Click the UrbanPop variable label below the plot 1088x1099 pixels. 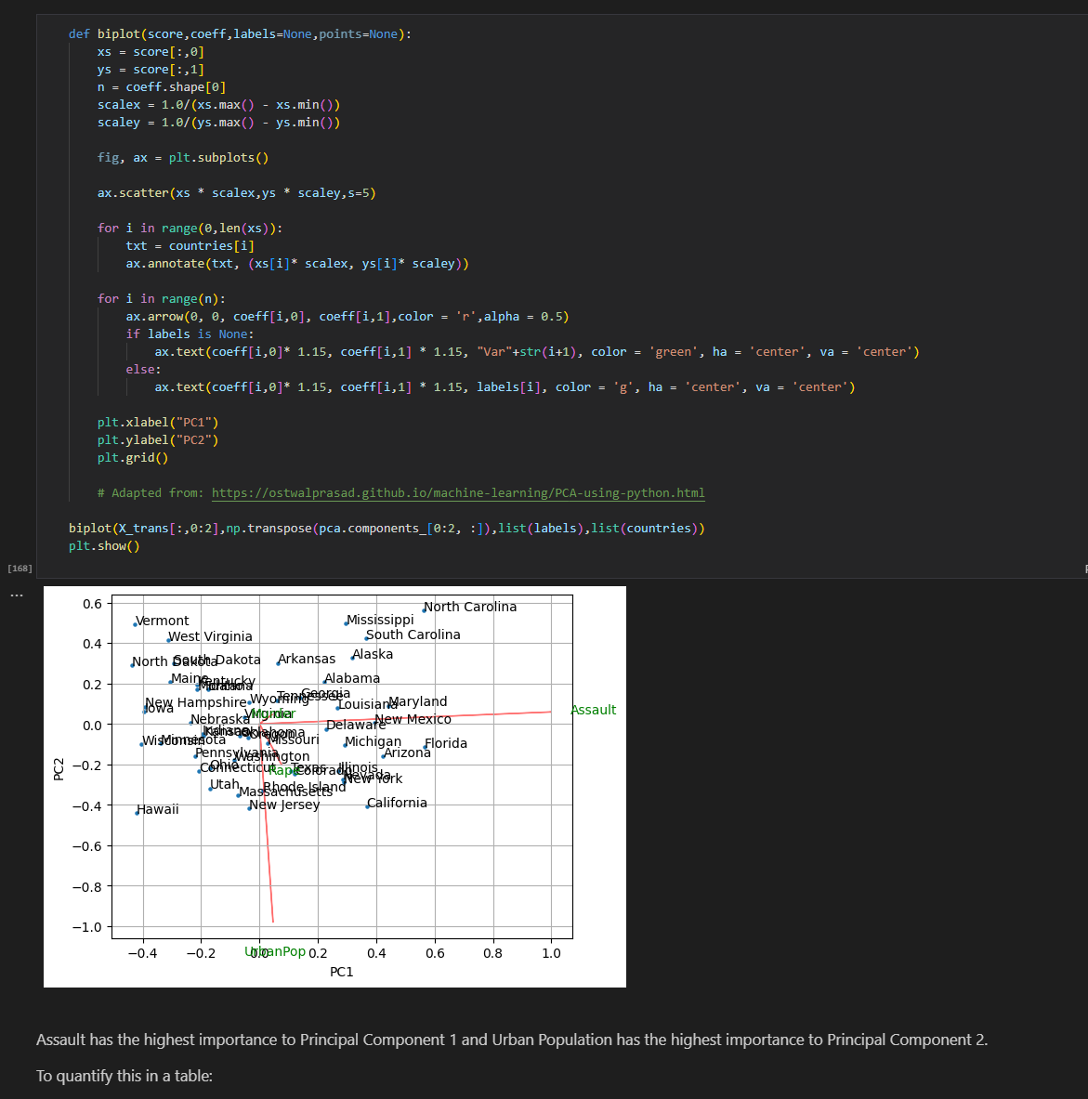click(x=276, y=952)
